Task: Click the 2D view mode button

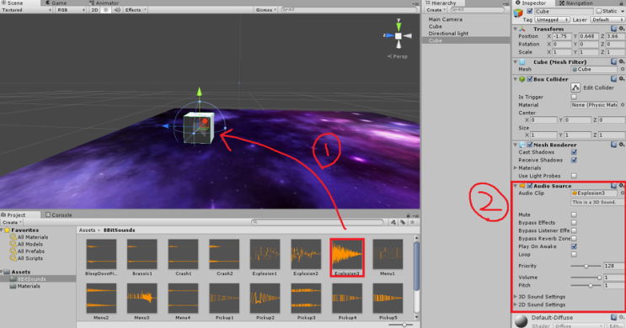Action: tap(95, 9)
